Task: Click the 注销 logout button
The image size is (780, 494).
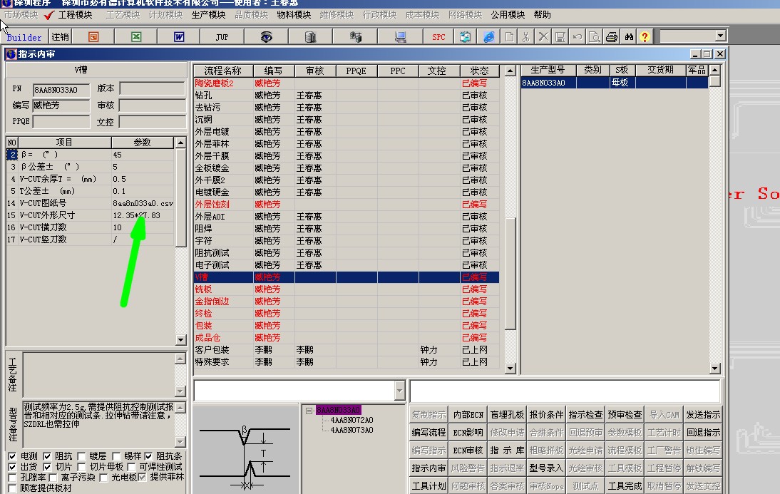Action: pos(60,37)
